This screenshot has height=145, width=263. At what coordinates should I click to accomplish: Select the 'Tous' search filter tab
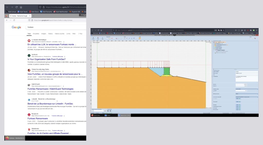click(x=29, y=34)
